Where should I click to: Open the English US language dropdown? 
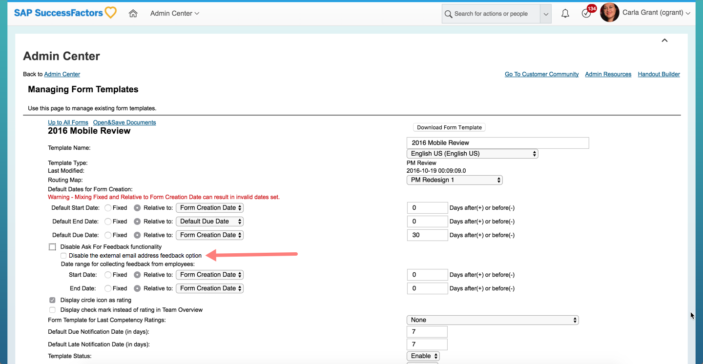472,153
